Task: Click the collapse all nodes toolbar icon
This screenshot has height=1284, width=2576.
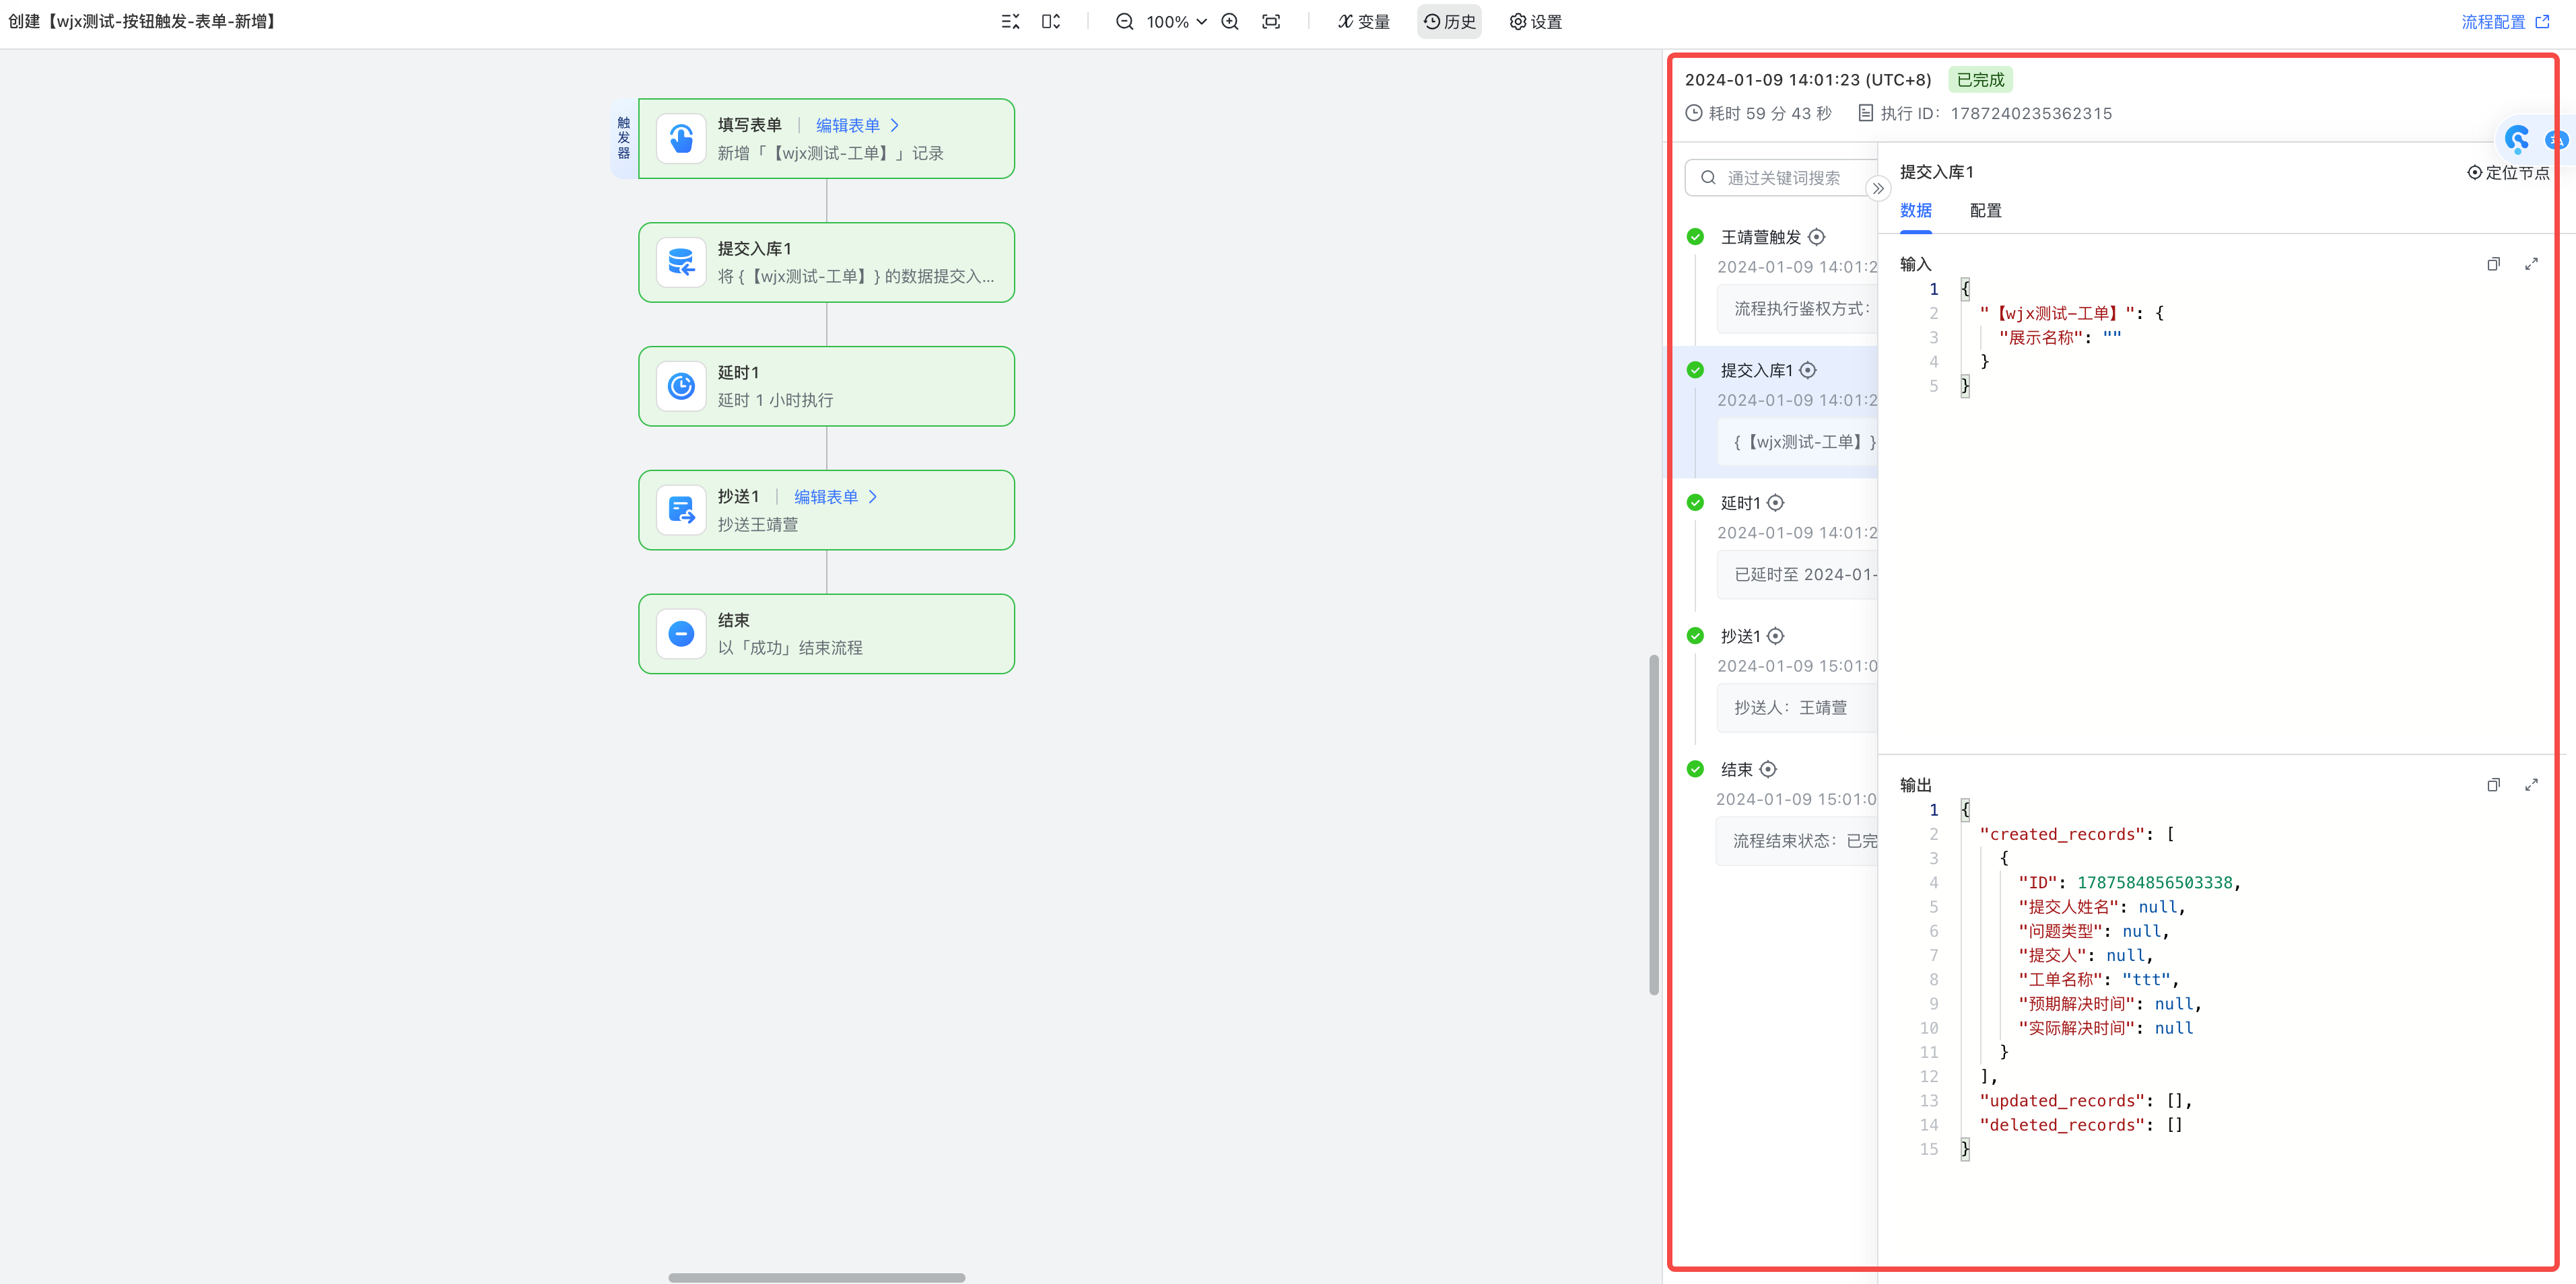Action: (1010, 22)
